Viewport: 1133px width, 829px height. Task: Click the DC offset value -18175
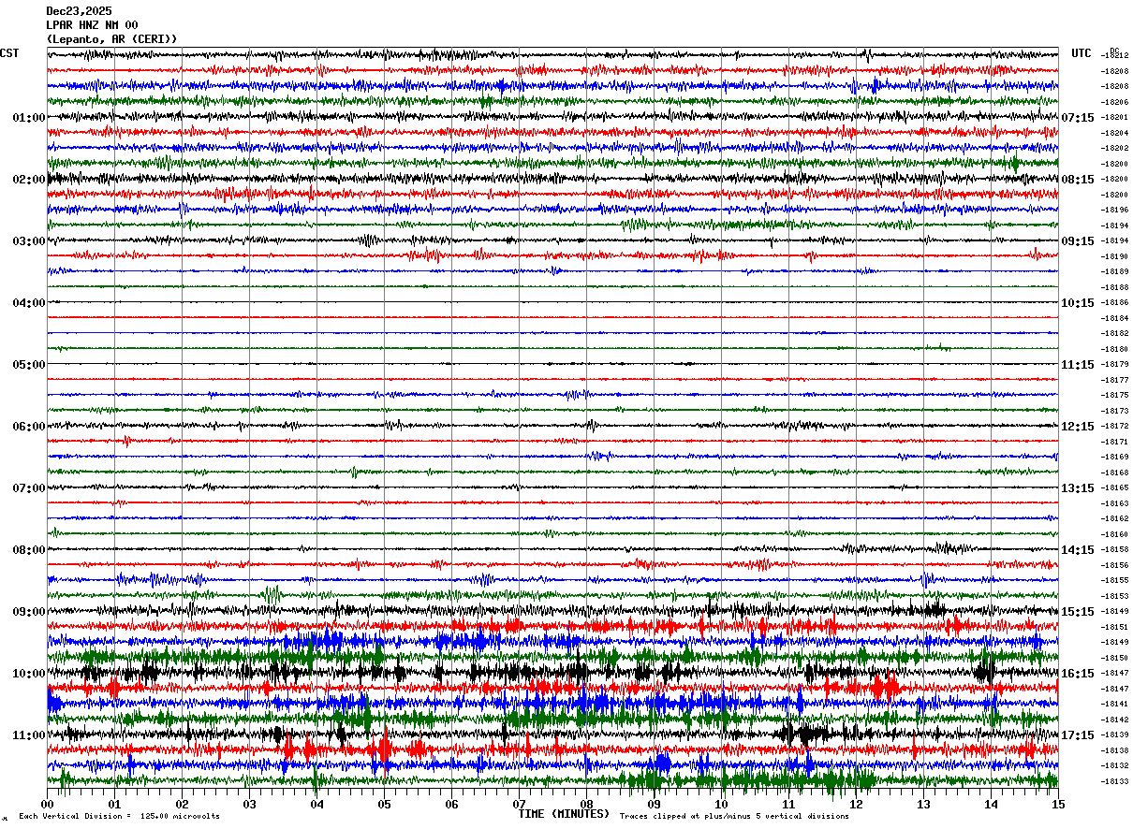click(1115, 396)
